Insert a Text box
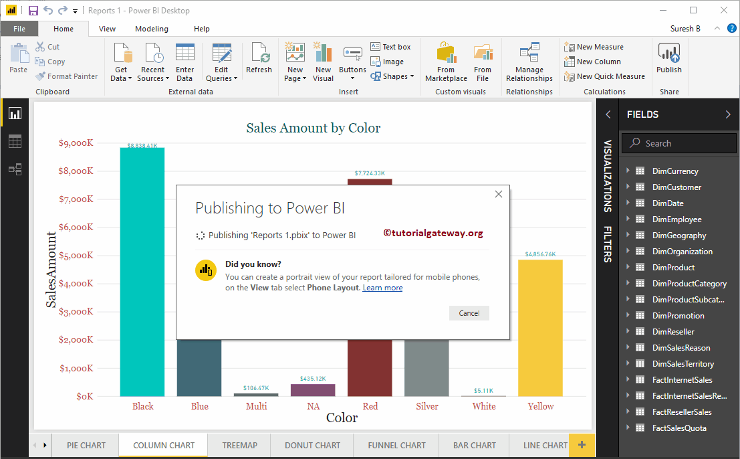740x459 pixels. click(x=391, y=47)
